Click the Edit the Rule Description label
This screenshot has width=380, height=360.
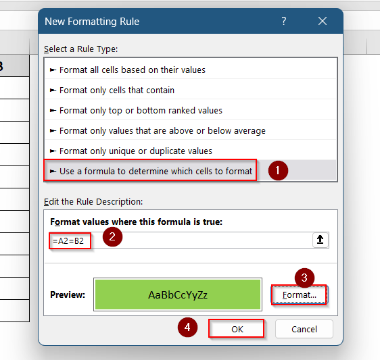click(x=93, y=201)
